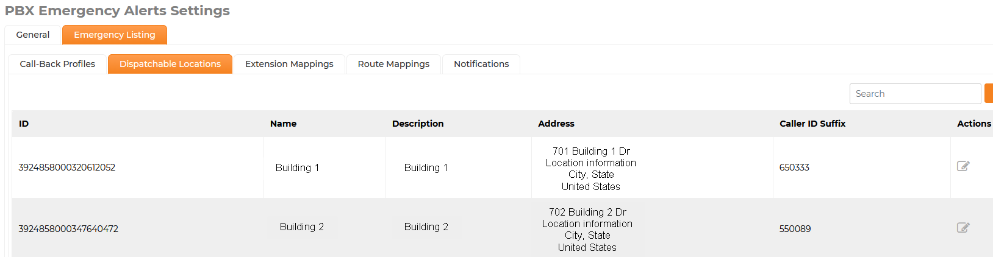This screenshot has height=257, width=993.
Task: Click into the Search field
Action: (x=915, y=94)
